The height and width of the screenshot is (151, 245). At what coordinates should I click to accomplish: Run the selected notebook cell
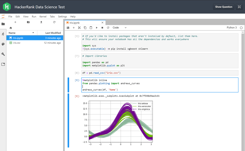tap(97, 28)
